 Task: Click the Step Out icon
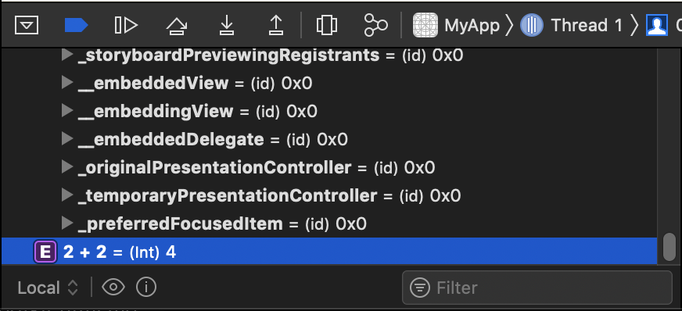[276, 26]
